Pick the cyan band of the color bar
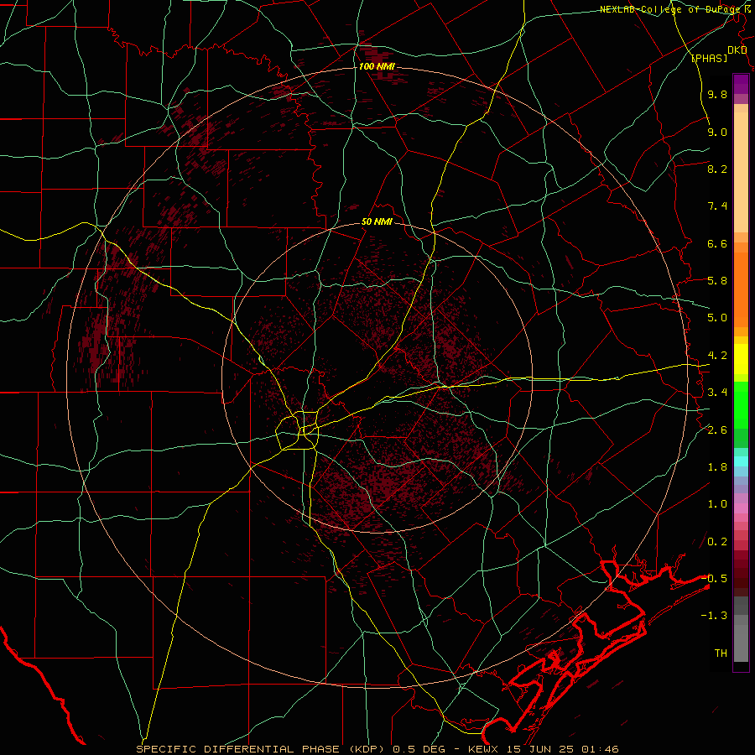 tap(741, 461)
